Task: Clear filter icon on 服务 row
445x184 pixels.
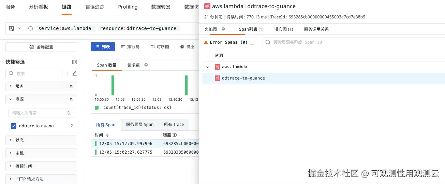Action: click(x=71, y=86)
